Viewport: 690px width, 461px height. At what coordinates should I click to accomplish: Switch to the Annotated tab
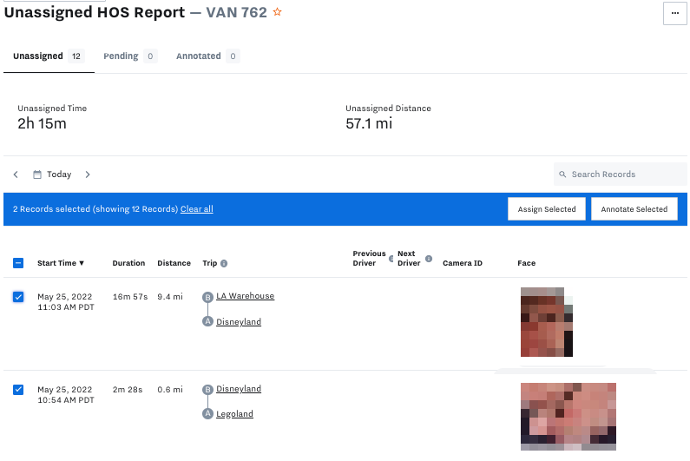point(199,56)
